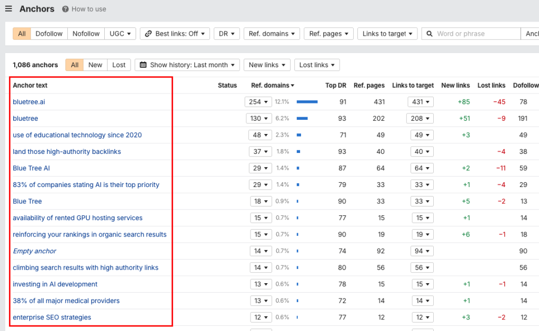Click the blue percentage bar beside bluetree.ai
This screenshot has width=539, height=331.
(x=306, y=101)
